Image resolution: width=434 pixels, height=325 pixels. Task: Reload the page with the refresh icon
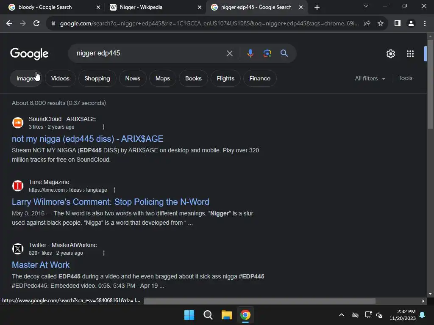click(36, 24)
